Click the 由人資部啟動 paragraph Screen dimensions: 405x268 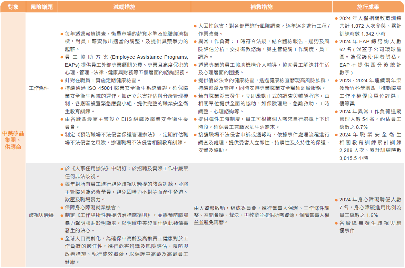point(261,215)
